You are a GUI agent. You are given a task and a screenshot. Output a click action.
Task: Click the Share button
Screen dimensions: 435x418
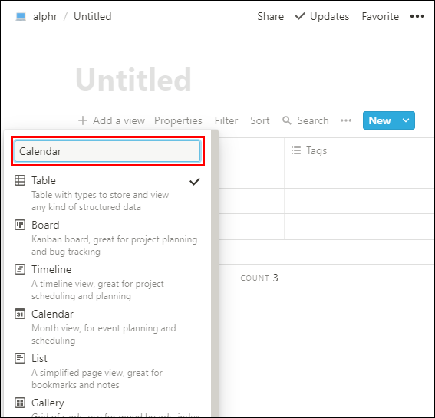point(271,16)
